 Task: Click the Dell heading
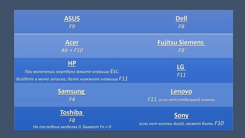click(181, 19)
